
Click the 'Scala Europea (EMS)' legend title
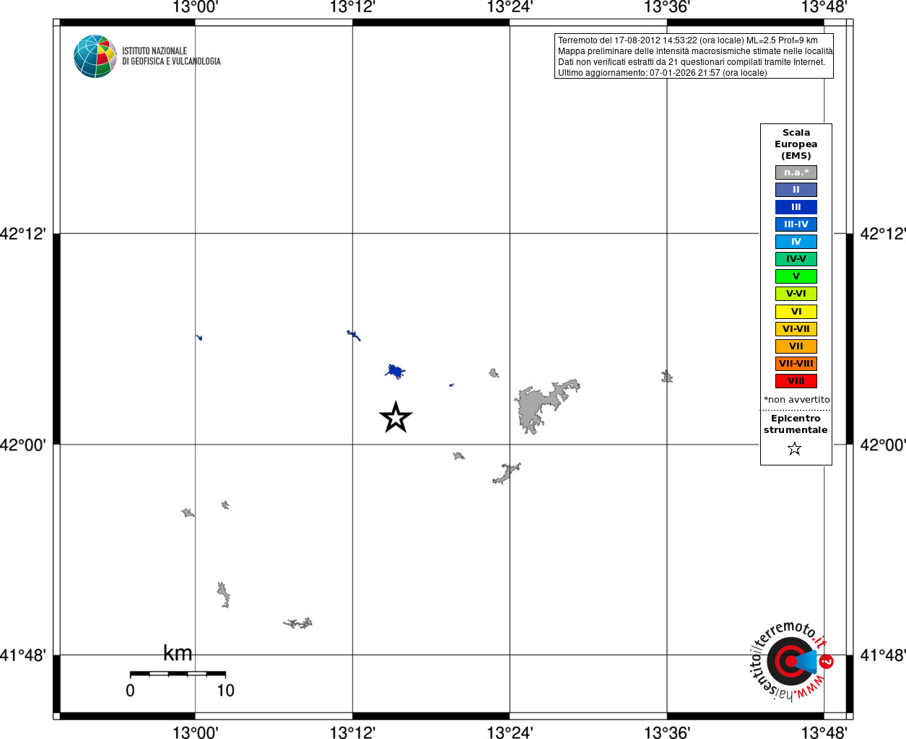[x=796, y=144]
